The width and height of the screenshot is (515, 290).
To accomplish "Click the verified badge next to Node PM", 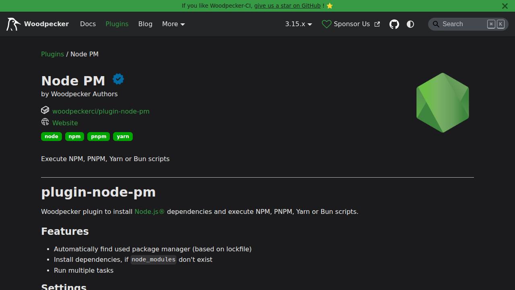I will (118, 79).
